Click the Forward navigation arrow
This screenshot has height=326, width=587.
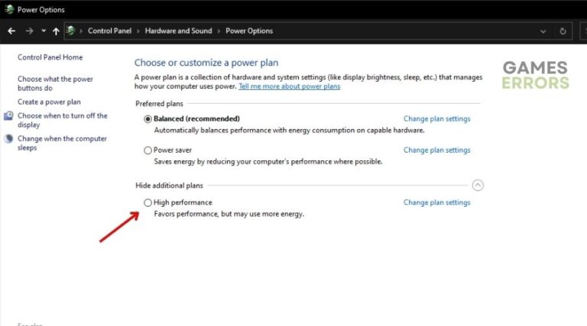click(x=29, y=31)
